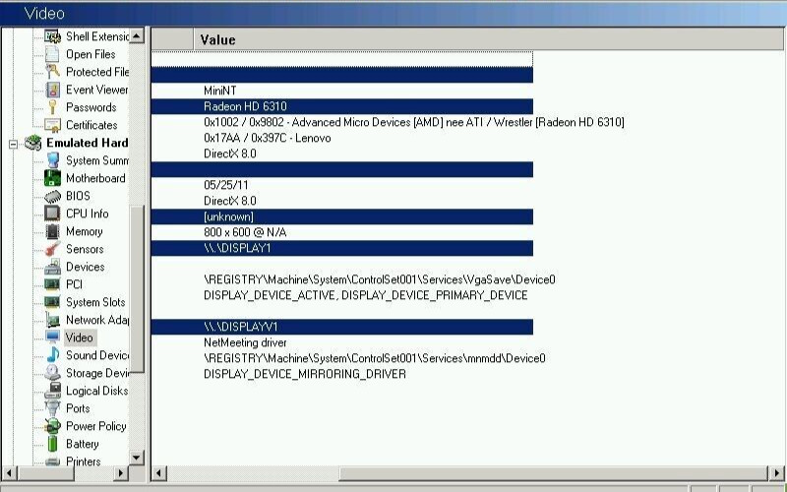Click the Certificates icon

52,125
